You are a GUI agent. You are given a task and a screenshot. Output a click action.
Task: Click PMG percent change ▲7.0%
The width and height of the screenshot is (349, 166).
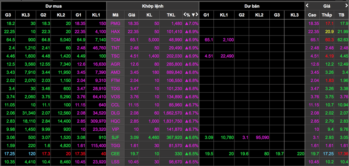click(x=191, y=24)
